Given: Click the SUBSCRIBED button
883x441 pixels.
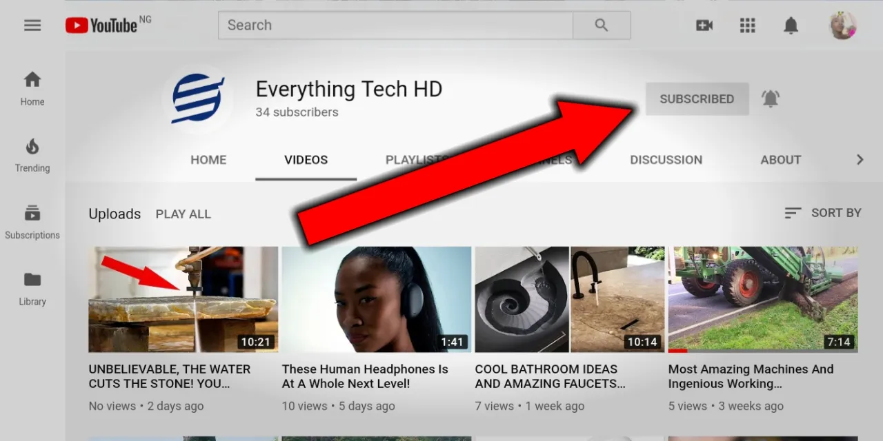Looking at the screenshot, I should [x=697, y=99].
